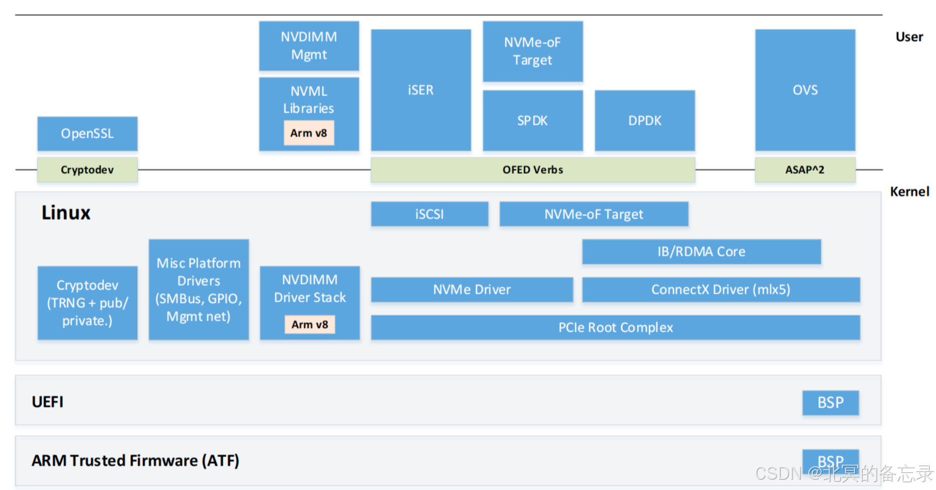Image resolution: width=936 pixels, height=490 pixels.
Task: Select the user-level Cryptodev green box
Action: (x=87, y=170)
